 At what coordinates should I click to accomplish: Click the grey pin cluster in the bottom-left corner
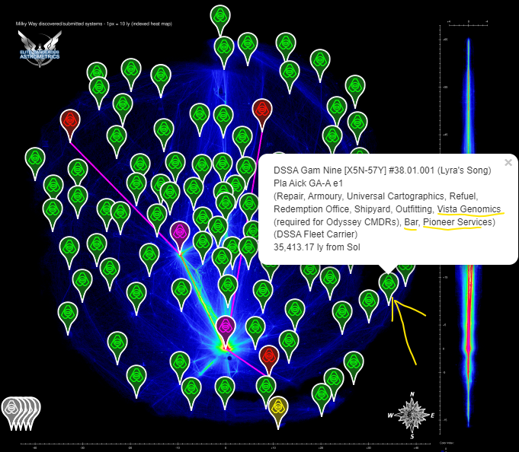21,413
